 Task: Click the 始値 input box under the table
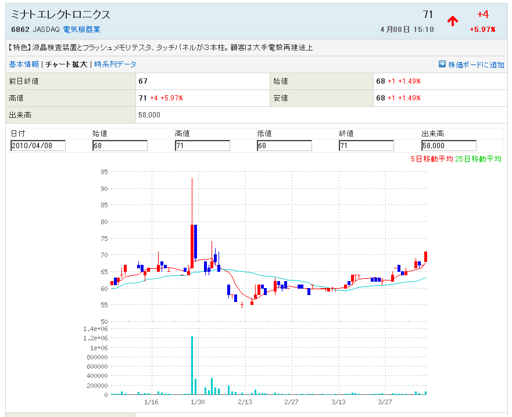[120, 146]
